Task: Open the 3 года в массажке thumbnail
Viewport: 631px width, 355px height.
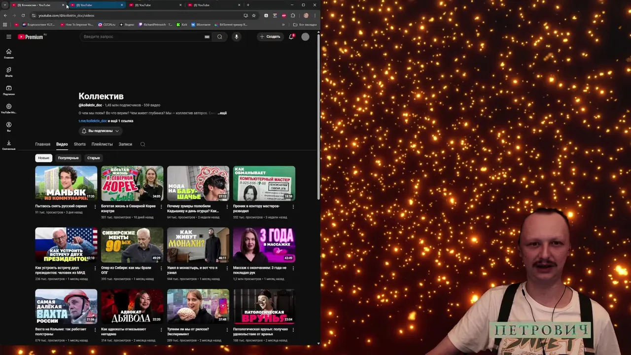Action: tap(264, 245)
